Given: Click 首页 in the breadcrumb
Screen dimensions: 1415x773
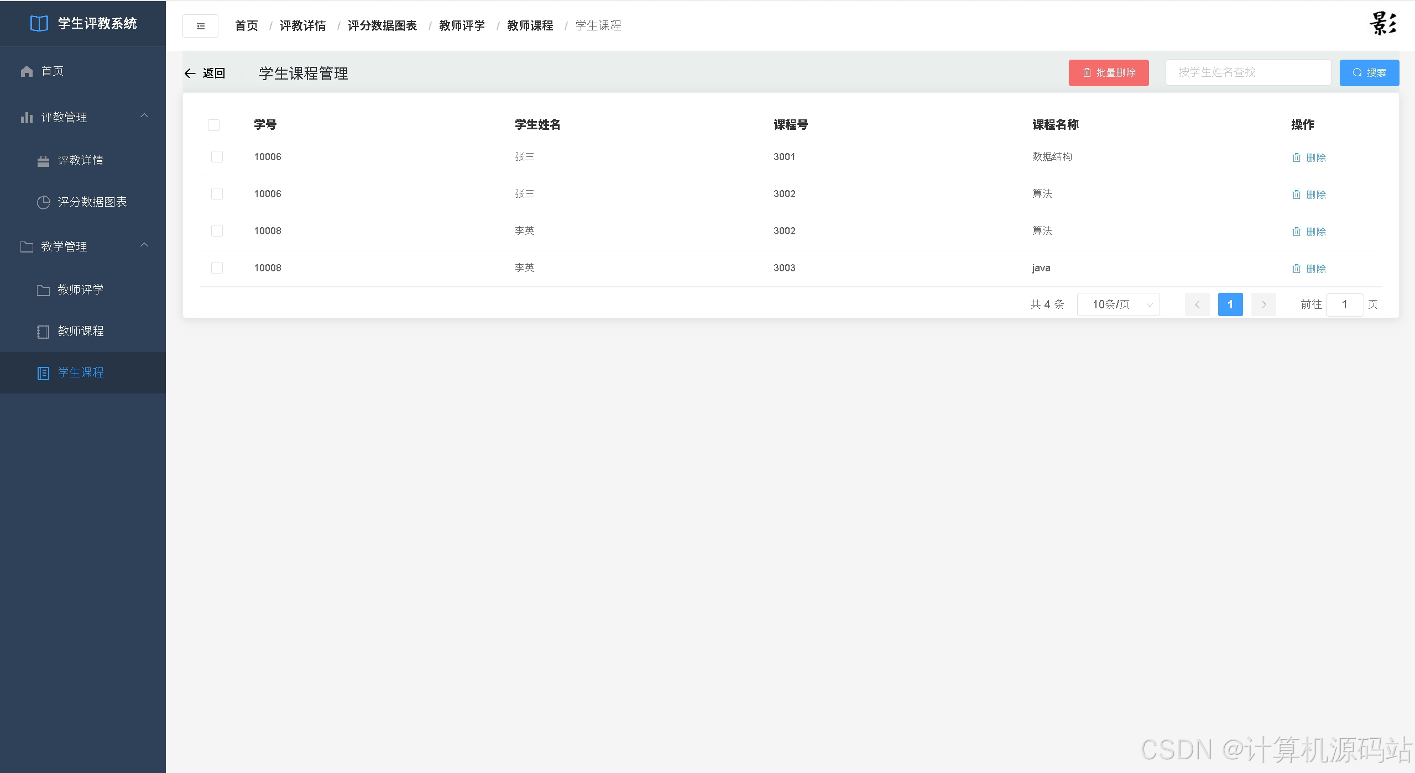Looking at the screenshot, I should click(247, 26).
